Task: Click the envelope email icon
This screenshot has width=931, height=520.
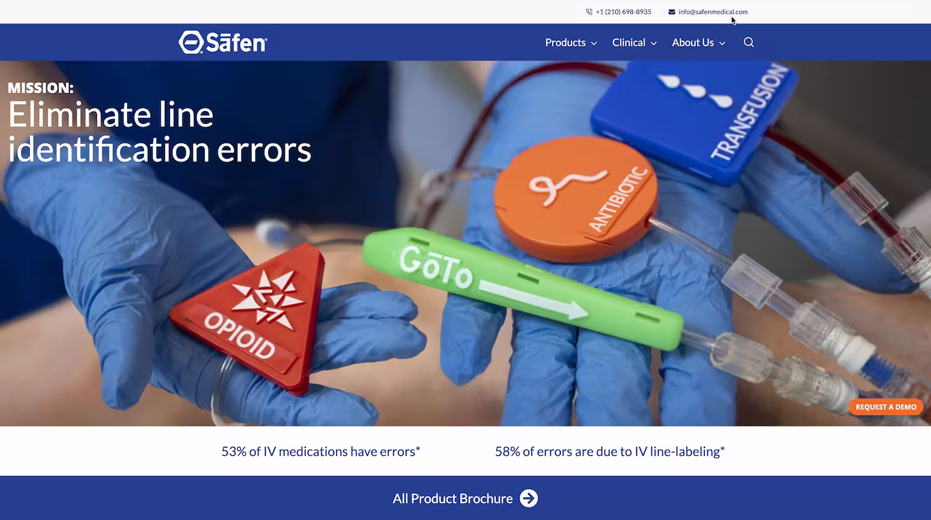Action: coord(672,12)
